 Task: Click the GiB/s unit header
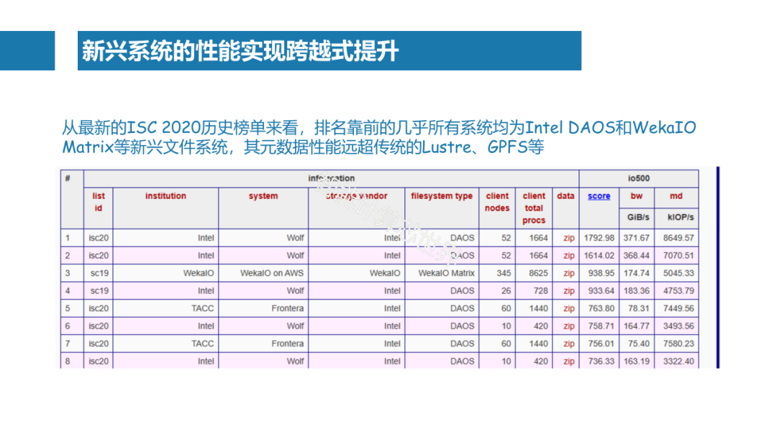pos(637,217)
